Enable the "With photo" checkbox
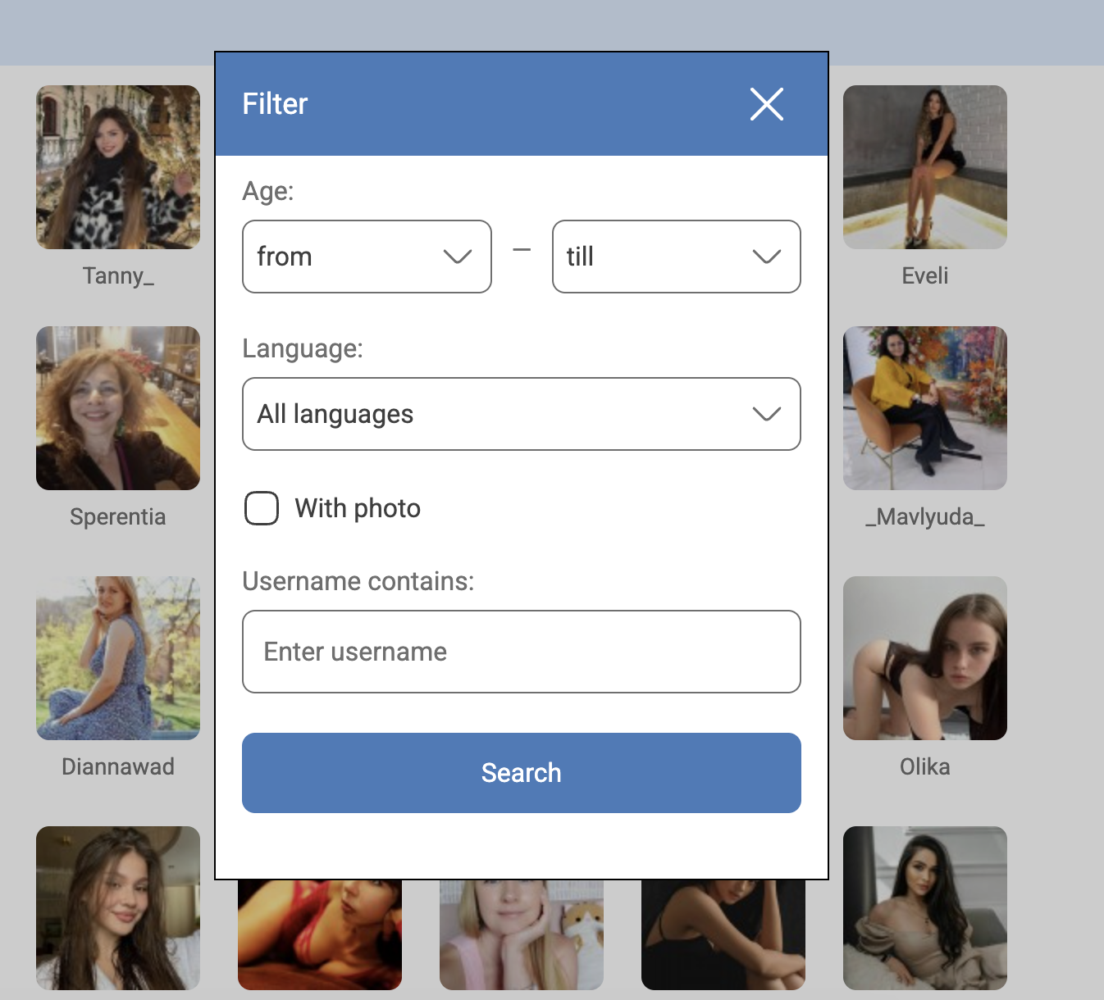 (261, 508)
